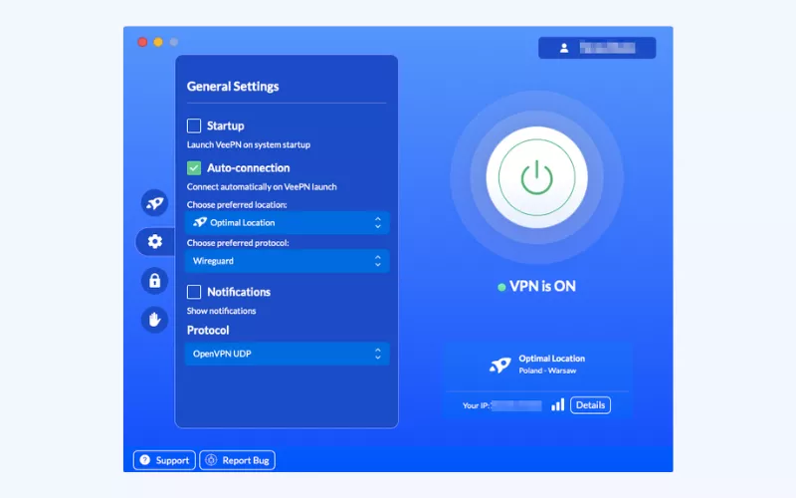The image size is (796, 498).
Task: Click the Launch VeePN on system startup text
Action: coord(248,144)
